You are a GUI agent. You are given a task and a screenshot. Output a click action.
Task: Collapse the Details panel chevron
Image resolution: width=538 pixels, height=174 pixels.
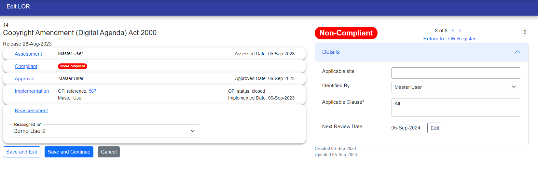click(x=517, y=52)
